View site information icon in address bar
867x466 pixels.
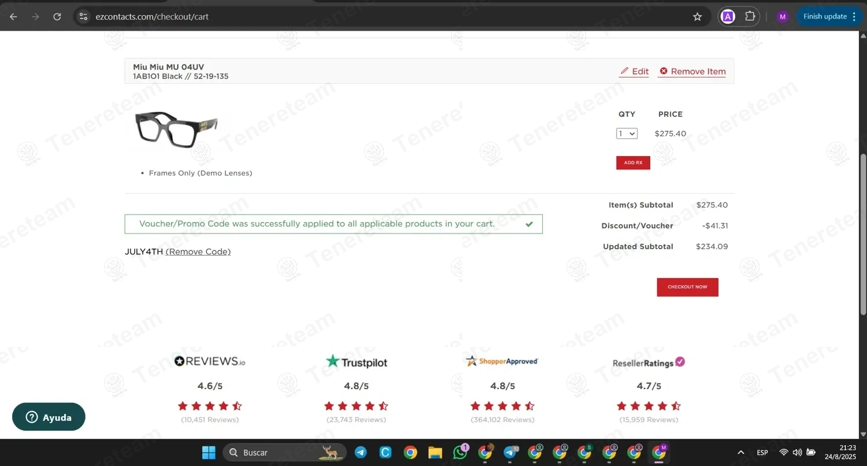pyautogui.click(x=83, y=17)
